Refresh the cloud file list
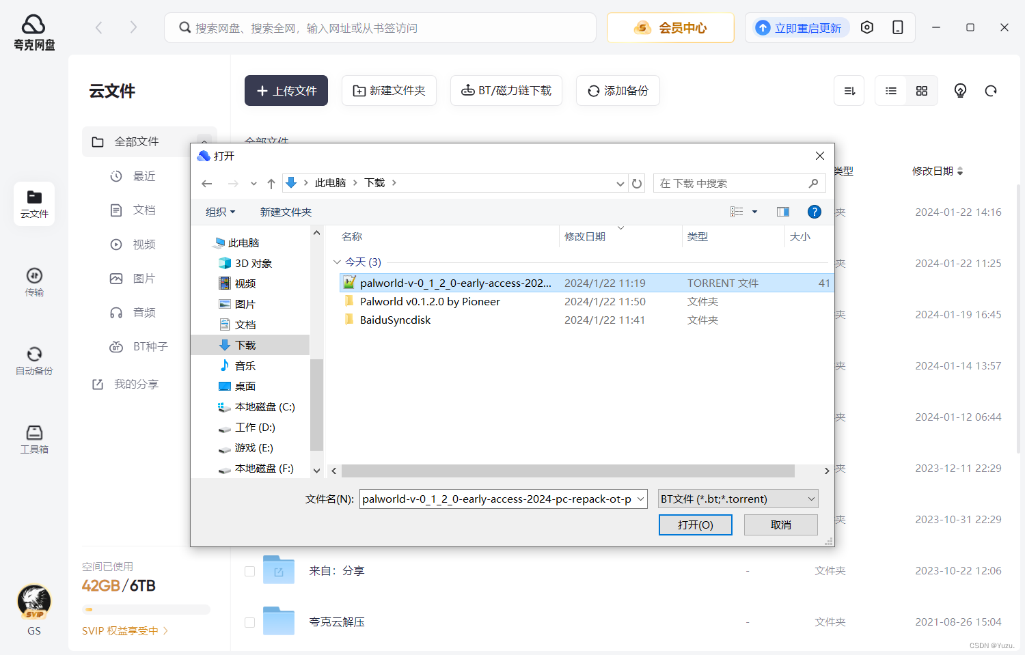The height and width of the screenshot is (655, 1025). tap(990, 90)
